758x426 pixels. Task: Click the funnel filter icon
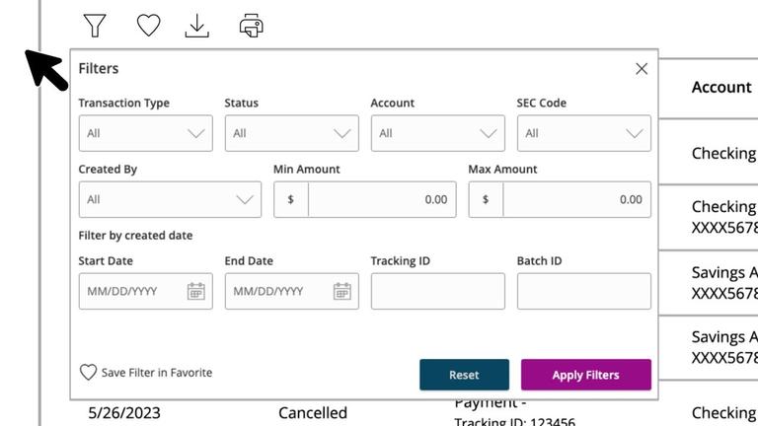(95, 26)
